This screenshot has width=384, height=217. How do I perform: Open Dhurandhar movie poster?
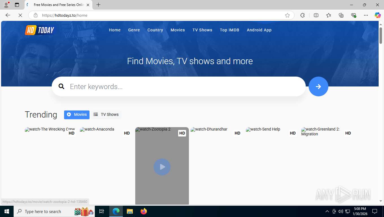pos(217,166)
